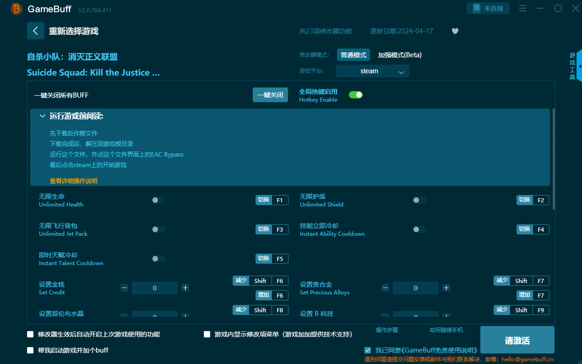Viewport: 582px width, 364px height.
Task: Increase Set Credit value with plus
Action: tap(185, 288)
